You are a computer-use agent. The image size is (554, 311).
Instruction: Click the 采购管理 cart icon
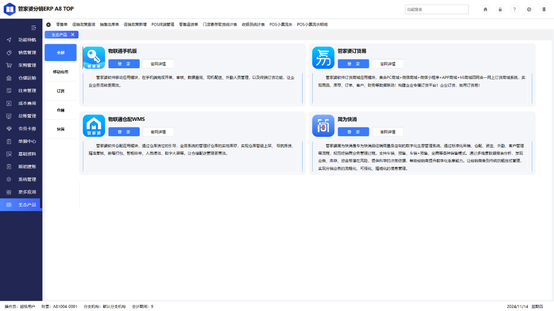(9, 65)
